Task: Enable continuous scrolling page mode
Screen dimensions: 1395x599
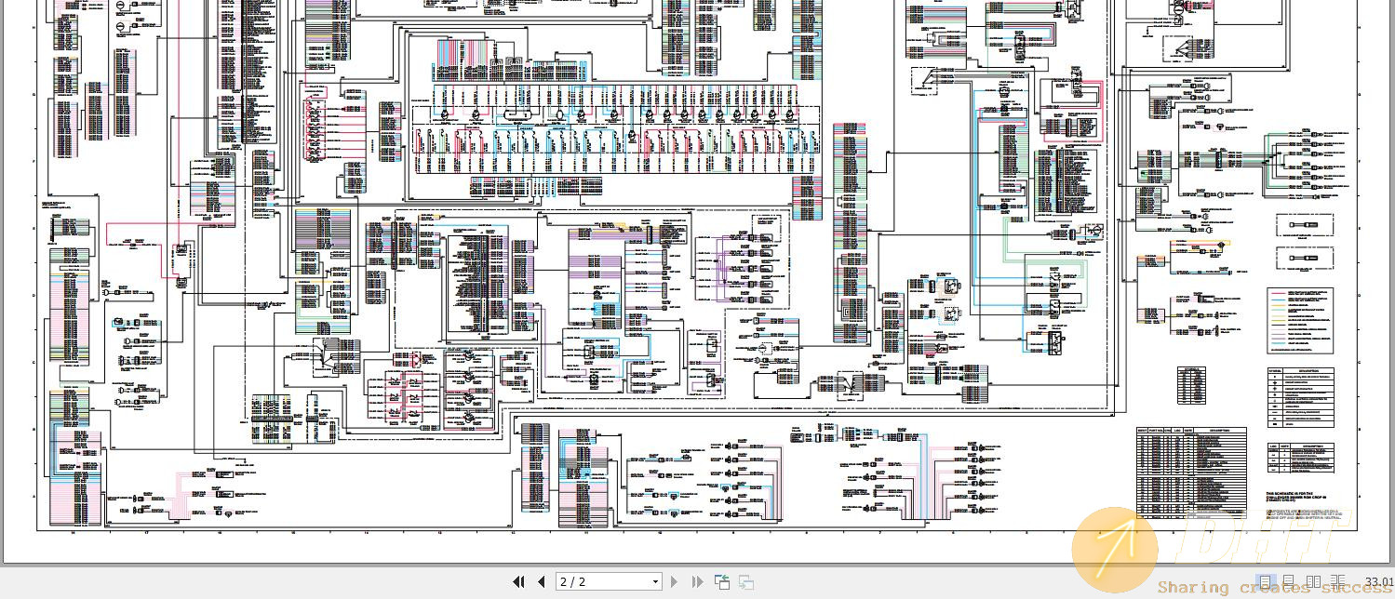Action: (1288, 580)
